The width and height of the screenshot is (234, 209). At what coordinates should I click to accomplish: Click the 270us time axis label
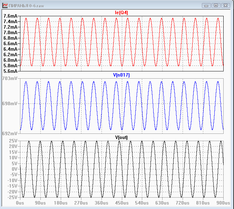81,203
